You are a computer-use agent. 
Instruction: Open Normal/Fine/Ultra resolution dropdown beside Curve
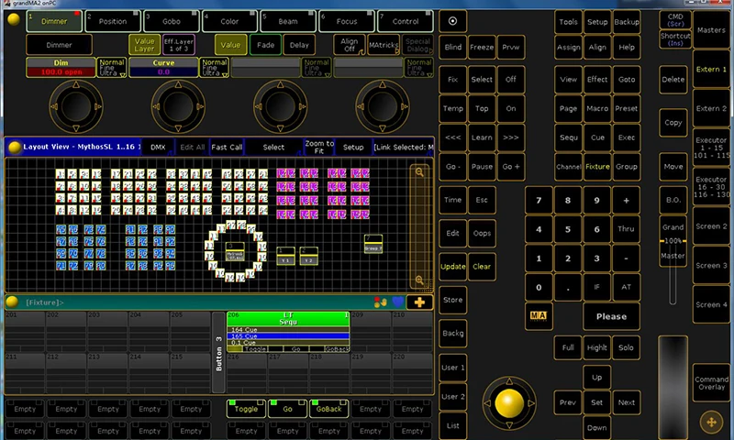[214, 66]
